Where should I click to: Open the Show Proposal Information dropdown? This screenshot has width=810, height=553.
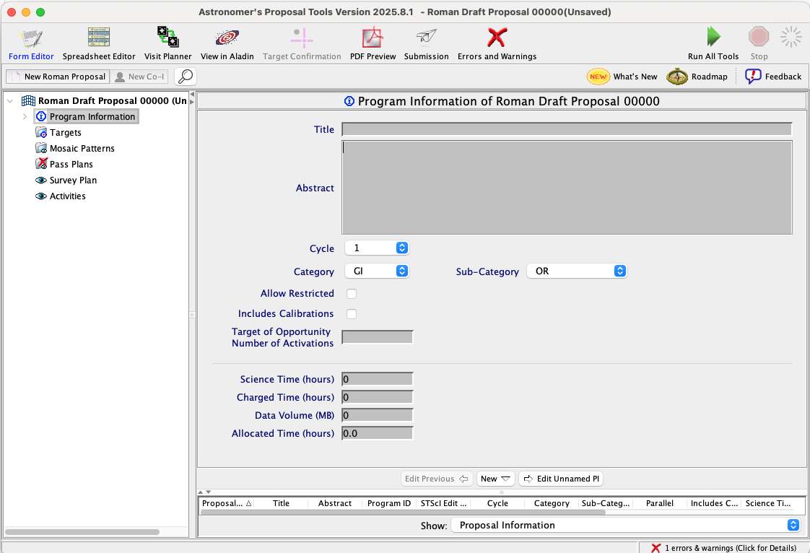(625, 526)
